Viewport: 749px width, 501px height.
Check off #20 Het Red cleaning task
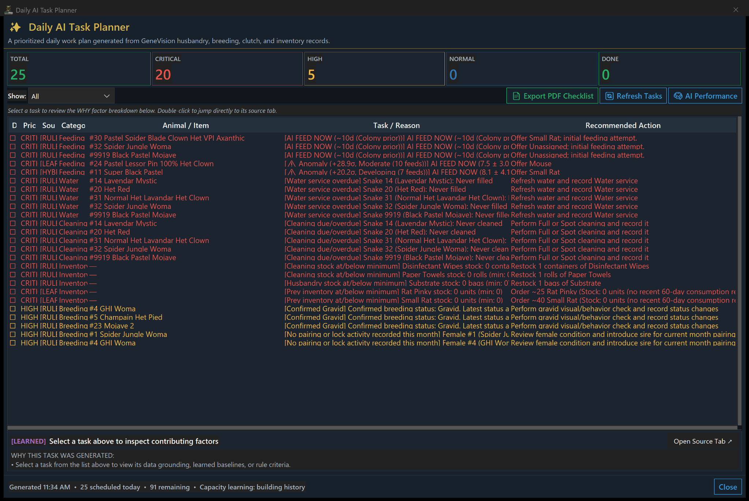13,232
